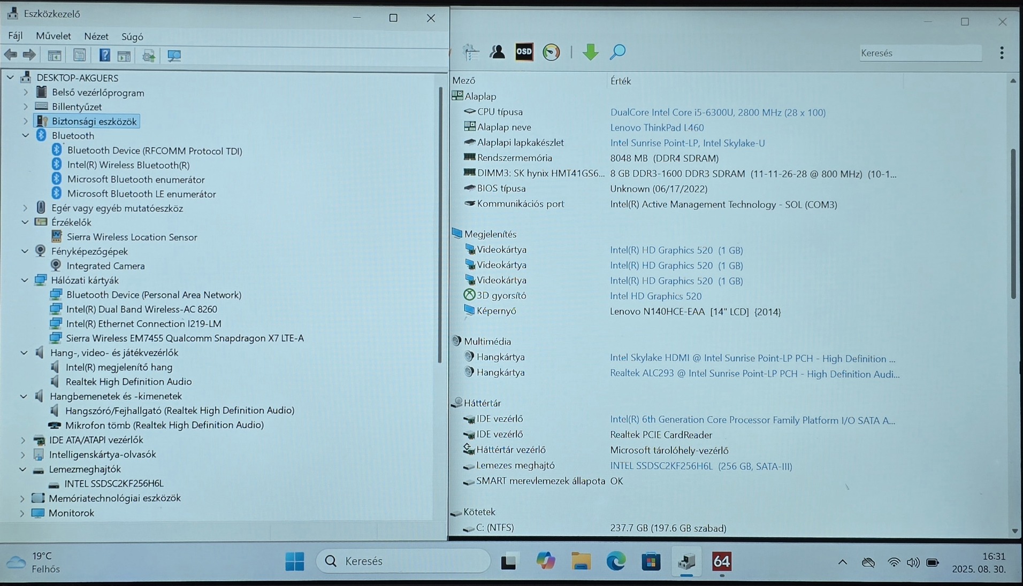
Task: Click the taskbar Keresés search box
Action: pos(403,561)
